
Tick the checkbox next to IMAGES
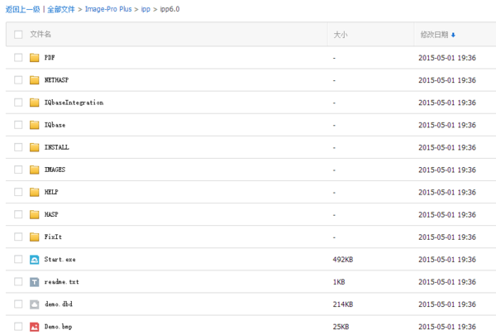click(x=18, y=170)
